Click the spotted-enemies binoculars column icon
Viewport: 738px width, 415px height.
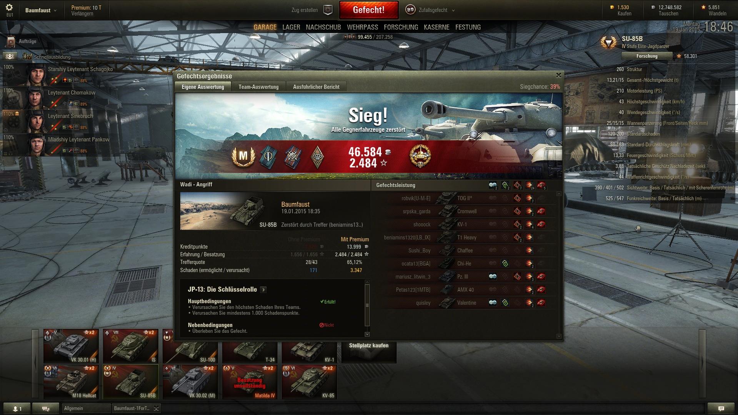coord(493,186)
